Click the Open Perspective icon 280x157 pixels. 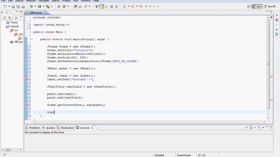[248, 7]
